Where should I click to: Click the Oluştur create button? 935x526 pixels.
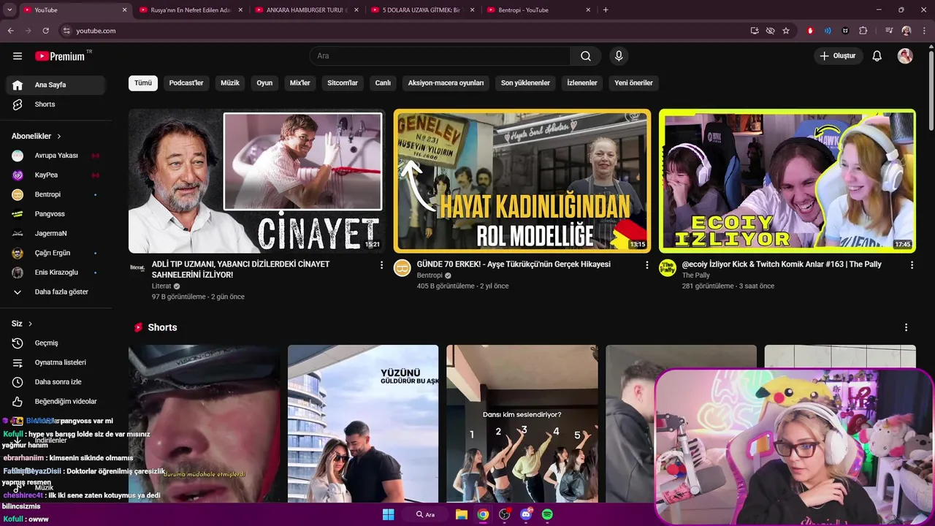[x=838, y=56]
